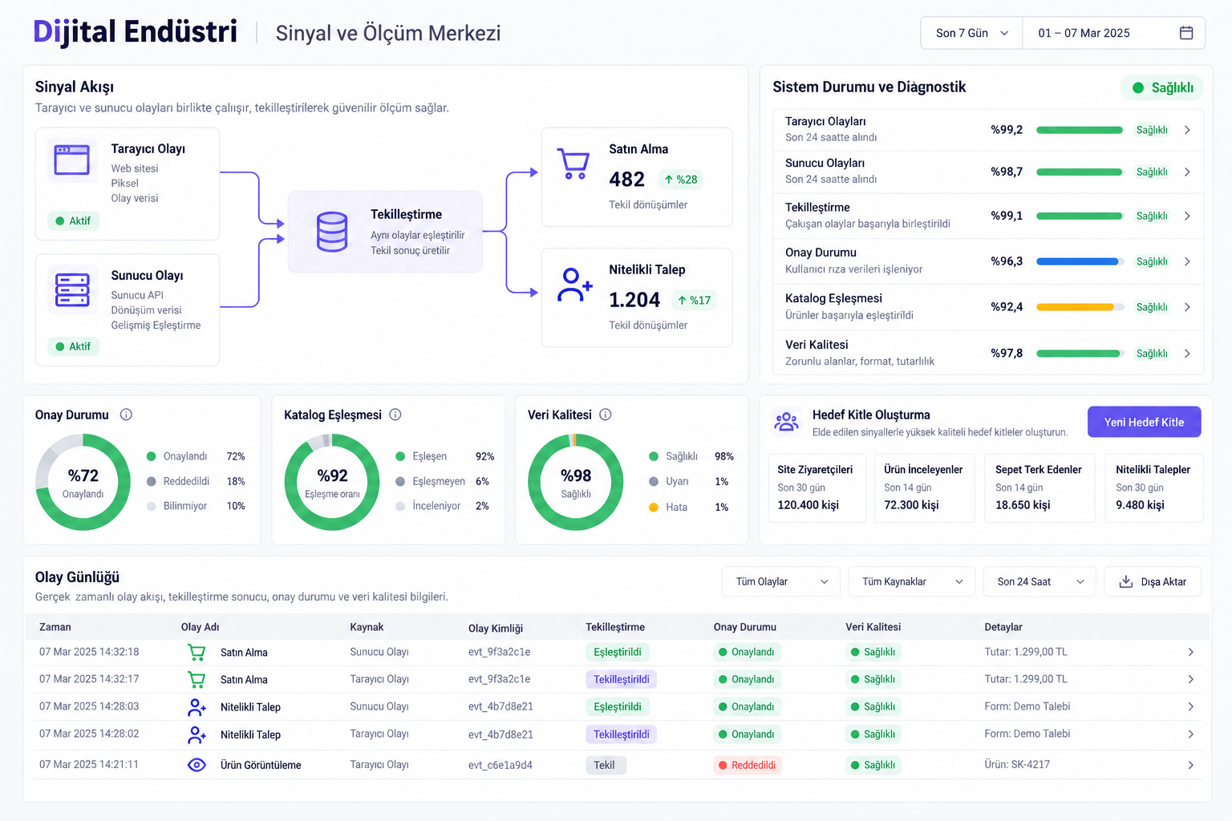Select the Site Ziyaretçileri audience card

817,488
